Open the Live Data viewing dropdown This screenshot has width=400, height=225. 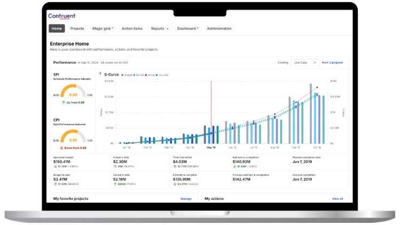tap(305, 62)
